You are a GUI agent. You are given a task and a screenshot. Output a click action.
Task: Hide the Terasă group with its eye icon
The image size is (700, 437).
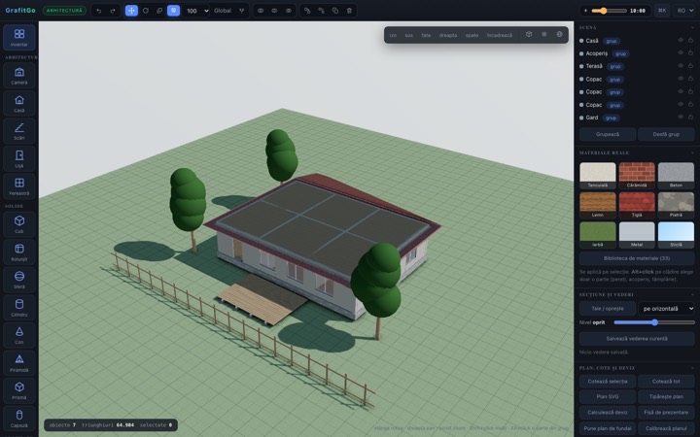pyautogui.click(x=681, y=66)
